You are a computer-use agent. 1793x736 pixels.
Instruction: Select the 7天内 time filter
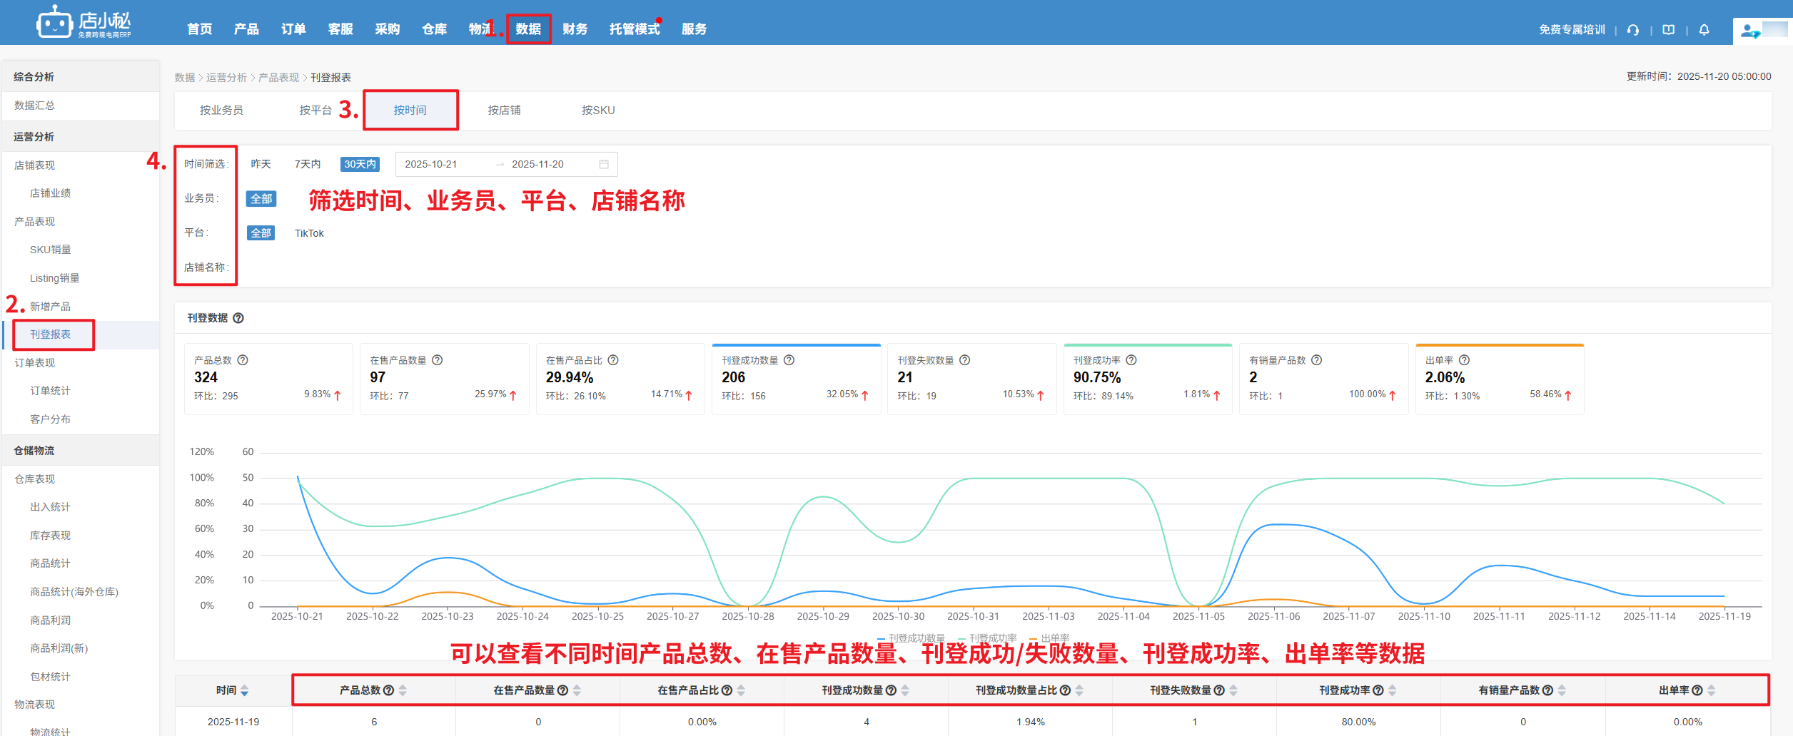307,165
